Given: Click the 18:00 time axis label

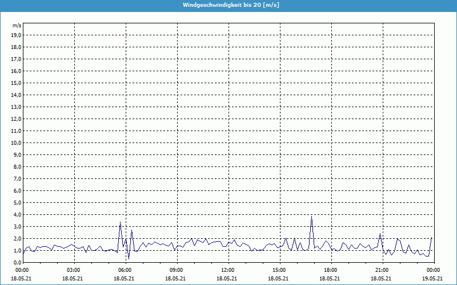Looking at the screenshot, I should point(330,270).
